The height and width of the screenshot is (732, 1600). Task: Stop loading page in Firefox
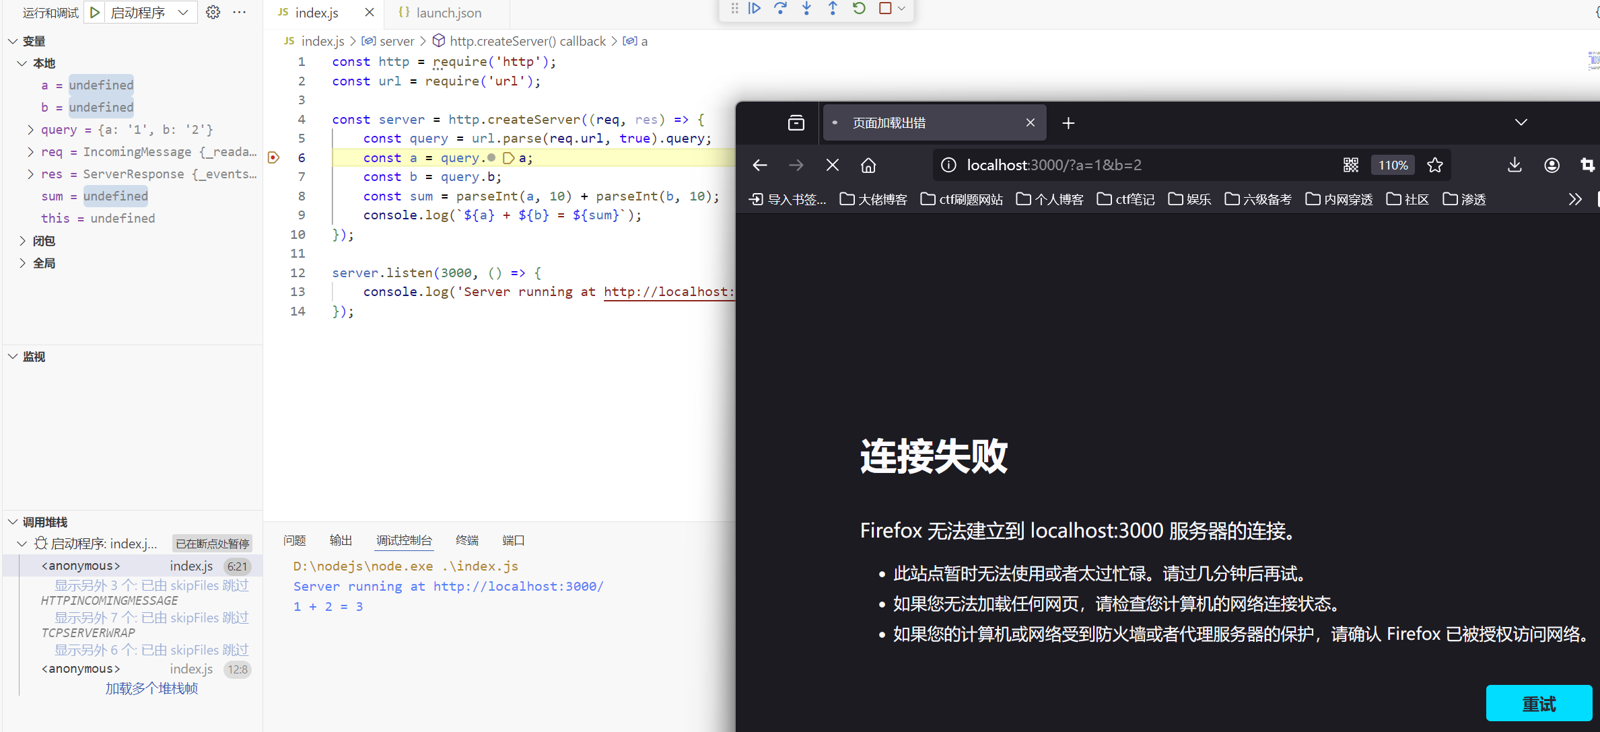pyautogui.click(x=833, y=165)
